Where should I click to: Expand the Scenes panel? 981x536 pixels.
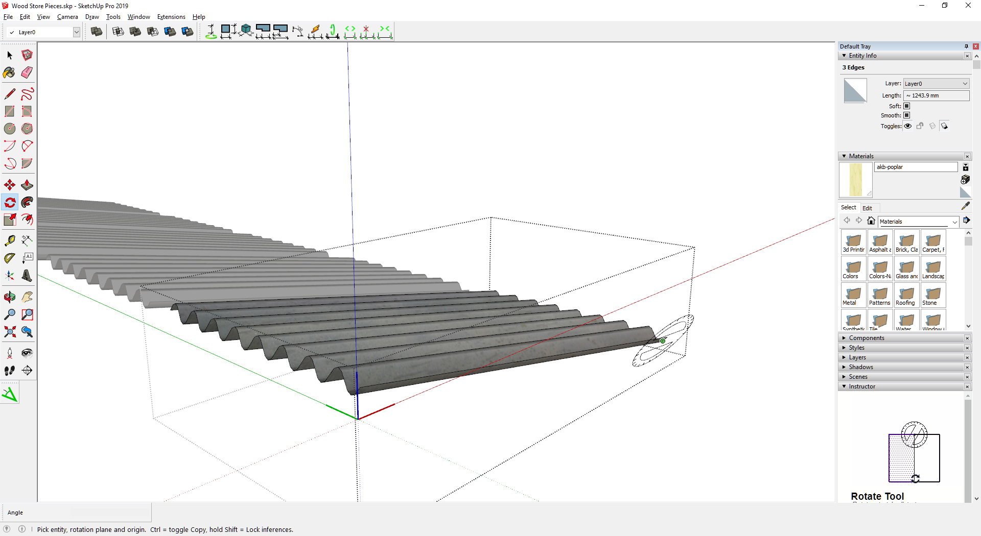[844, 377]
